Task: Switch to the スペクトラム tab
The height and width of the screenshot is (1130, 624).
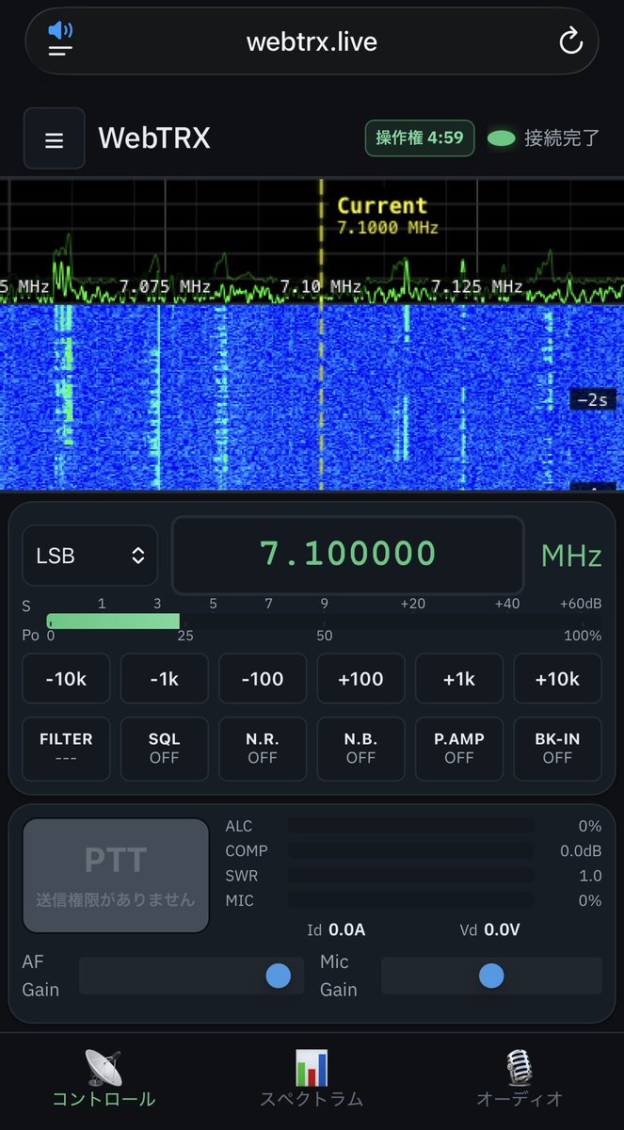Action: point(312,1079)
